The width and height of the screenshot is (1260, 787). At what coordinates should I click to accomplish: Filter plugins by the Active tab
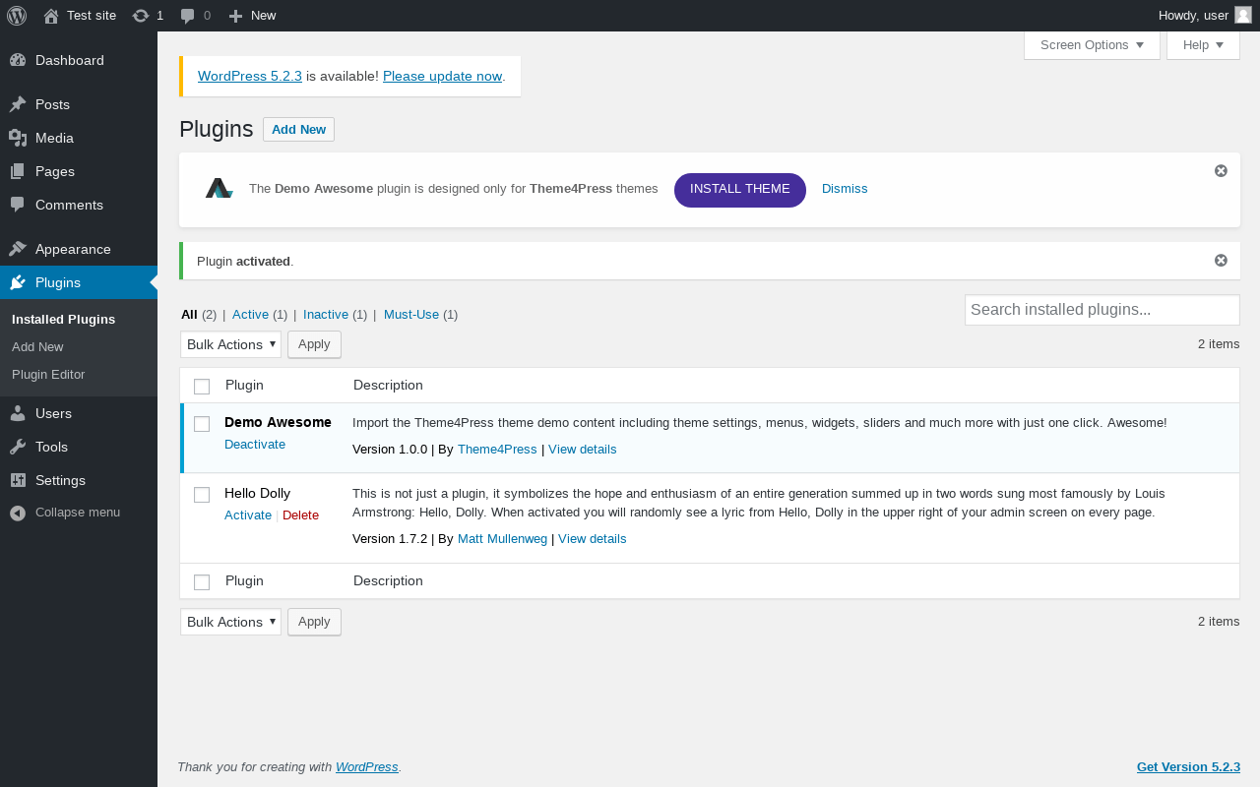(x=250, y=314)
